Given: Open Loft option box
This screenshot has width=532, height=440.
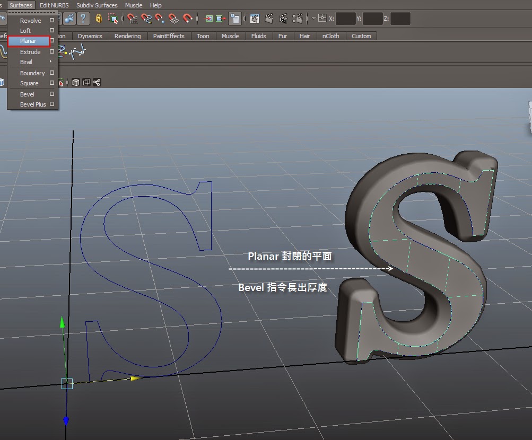Looking at the screenshot, I should [x=52, y=30].
